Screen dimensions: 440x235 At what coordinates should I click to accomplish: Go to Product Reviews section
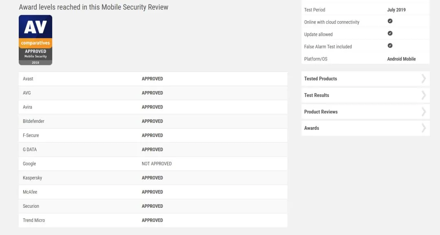tap(321, 112)
